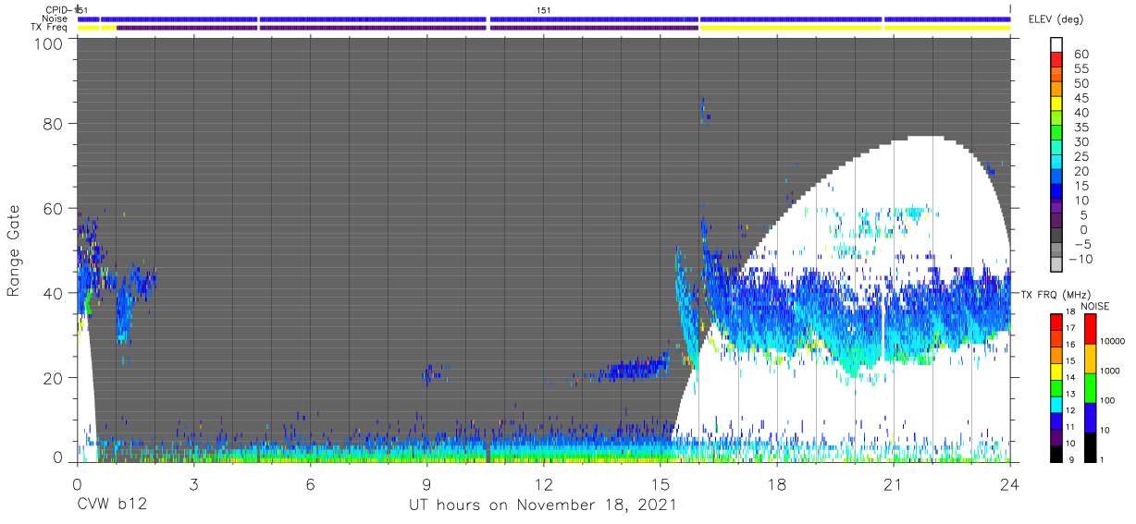
Task: Select the red 60-degree elevation color band
Action: pyautogui.click(x=1057, y=60)
